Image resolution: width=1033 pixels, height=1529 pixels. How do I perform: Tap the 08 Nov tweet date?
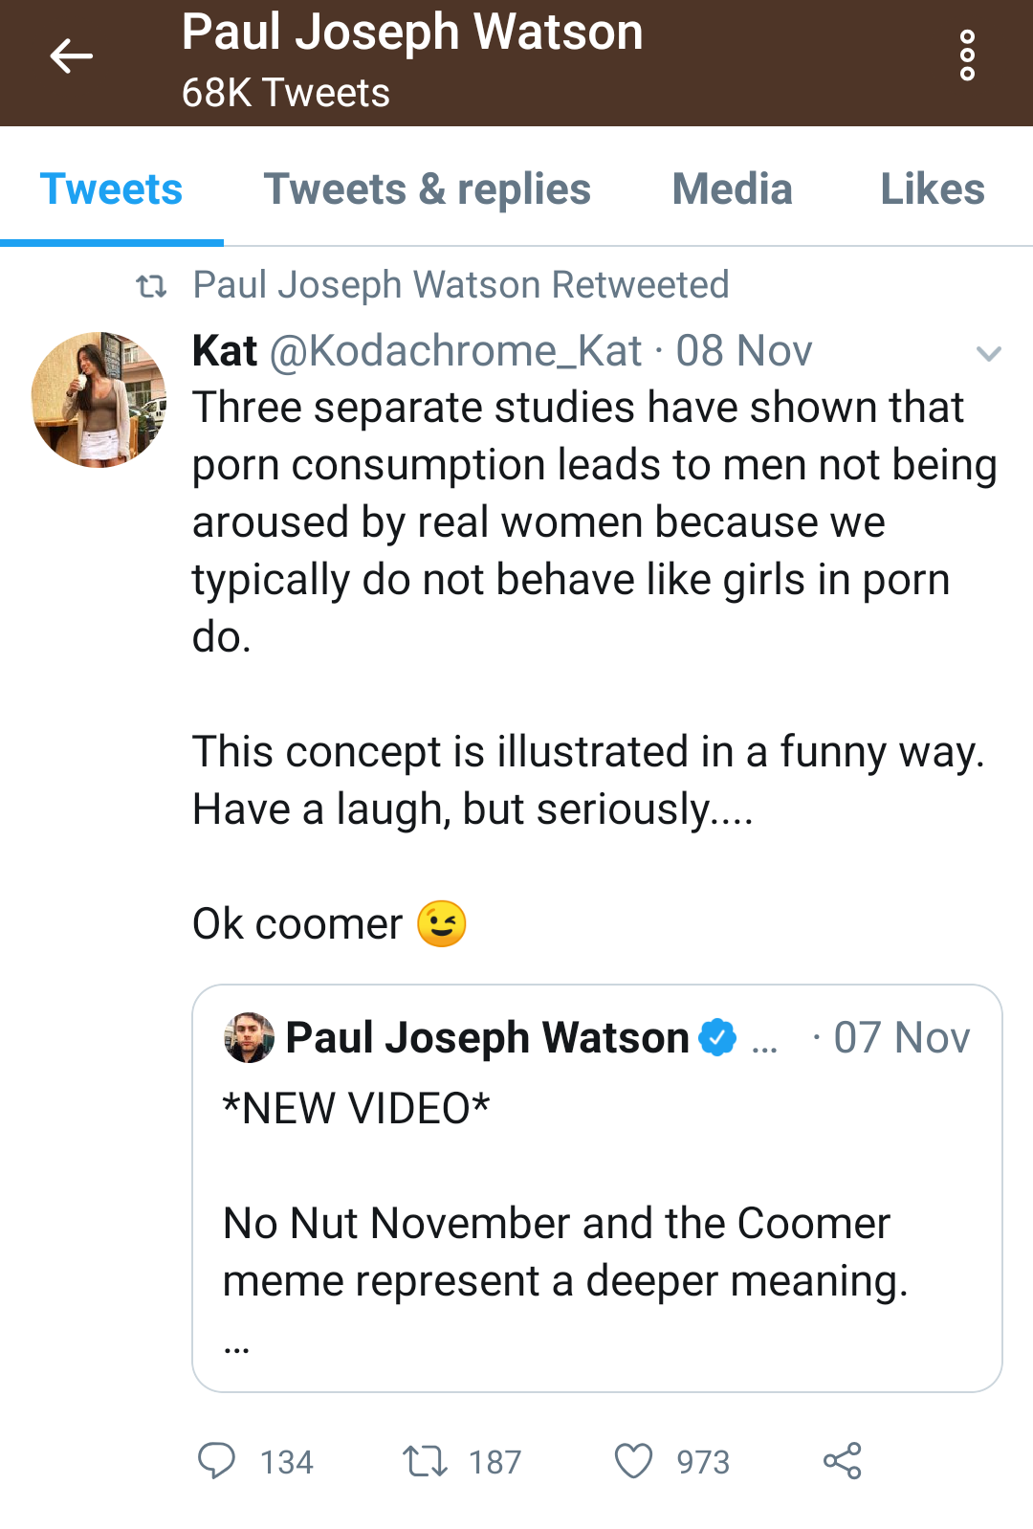pos(744,351)
